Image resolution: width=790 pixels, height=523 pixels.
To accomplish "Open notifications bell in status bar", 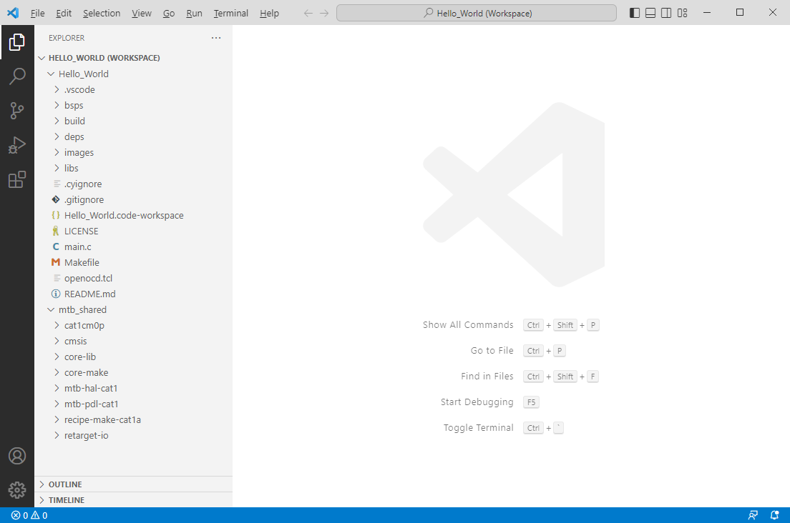I will 774,515.
